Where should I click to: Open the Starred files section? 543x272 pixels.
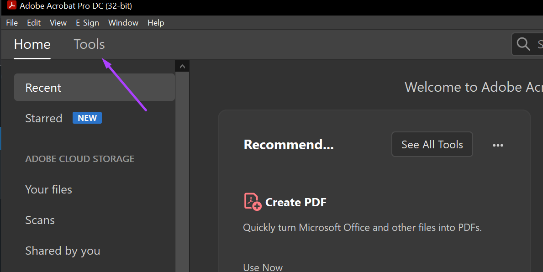tap(43, 118)
